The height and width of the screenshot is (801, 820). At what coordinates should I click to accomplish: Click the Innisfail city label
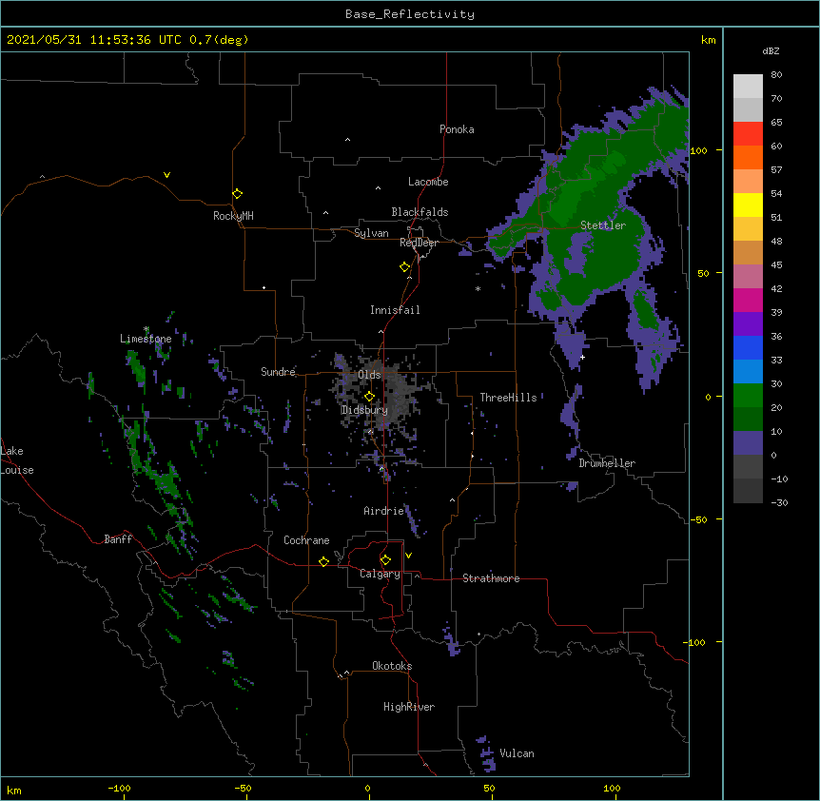[x=395, y=310]
